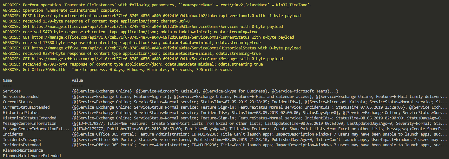Select the CurrentStatusExtended property name
Screen dimensions: 449x159
click(26, 107)
